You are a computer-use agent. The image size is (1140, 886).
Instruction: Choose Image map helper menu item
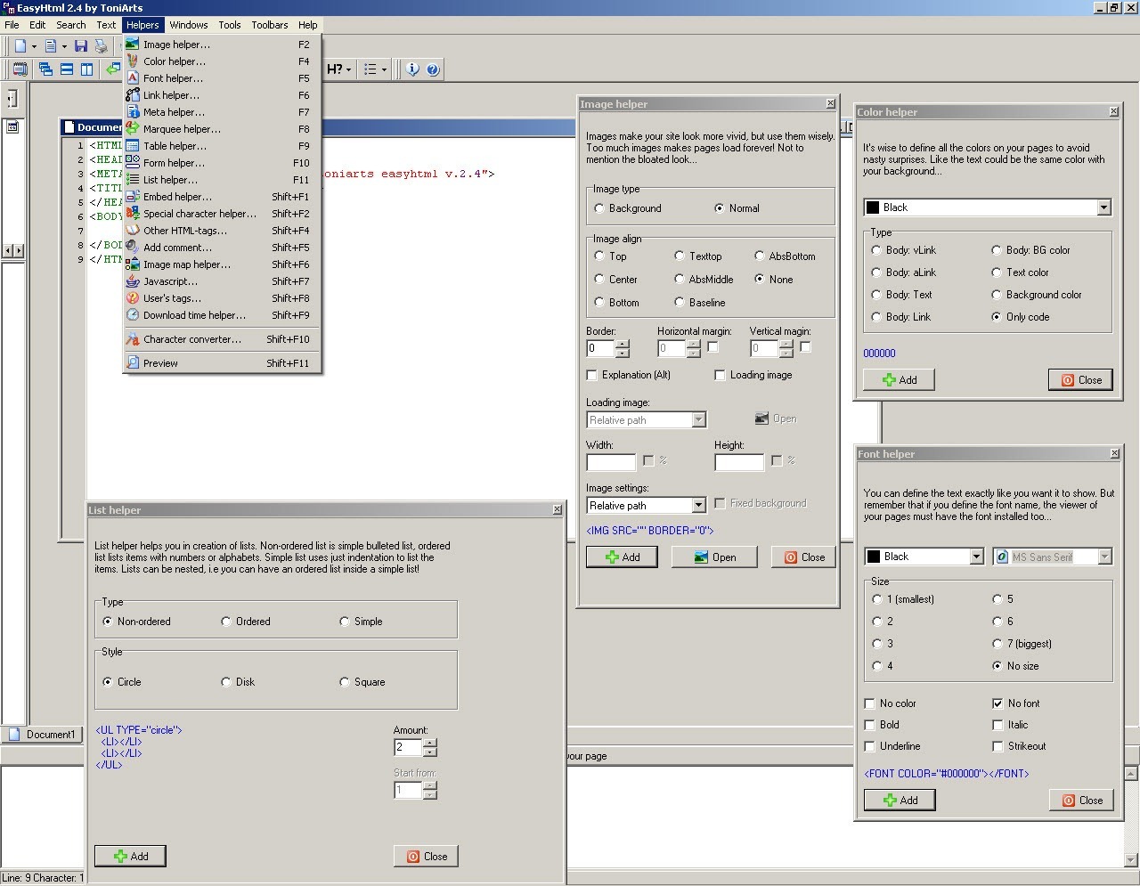[x=222, y=264]
